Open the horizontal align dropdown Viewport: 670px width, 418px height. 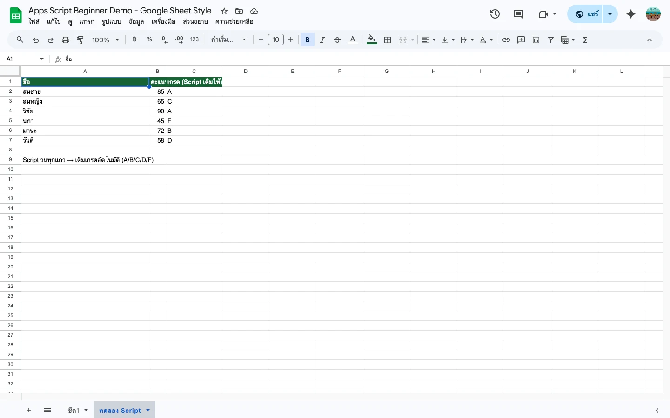pos(429,40)
